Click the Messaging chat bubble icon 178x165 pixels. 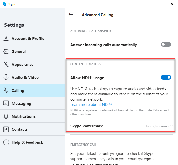[6, 104]
